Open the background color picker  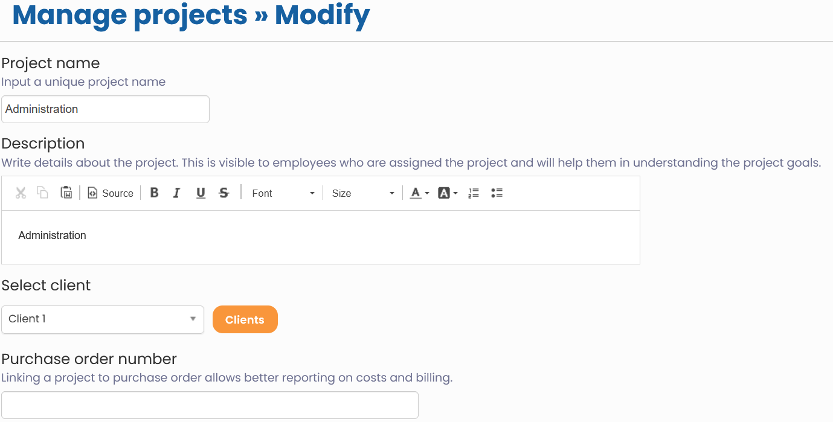[x=448, y=193]
